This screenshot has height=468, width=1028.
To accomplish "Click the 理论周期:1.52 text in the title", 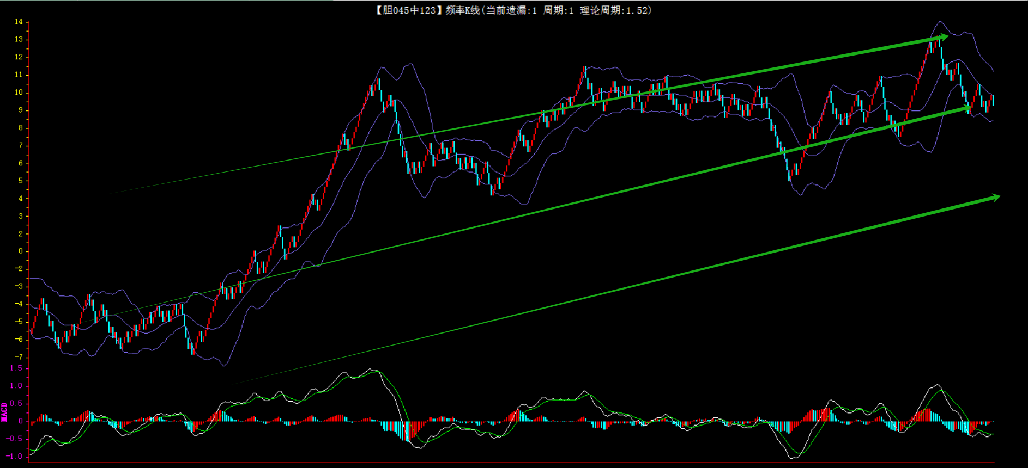I will click(615, 10).
